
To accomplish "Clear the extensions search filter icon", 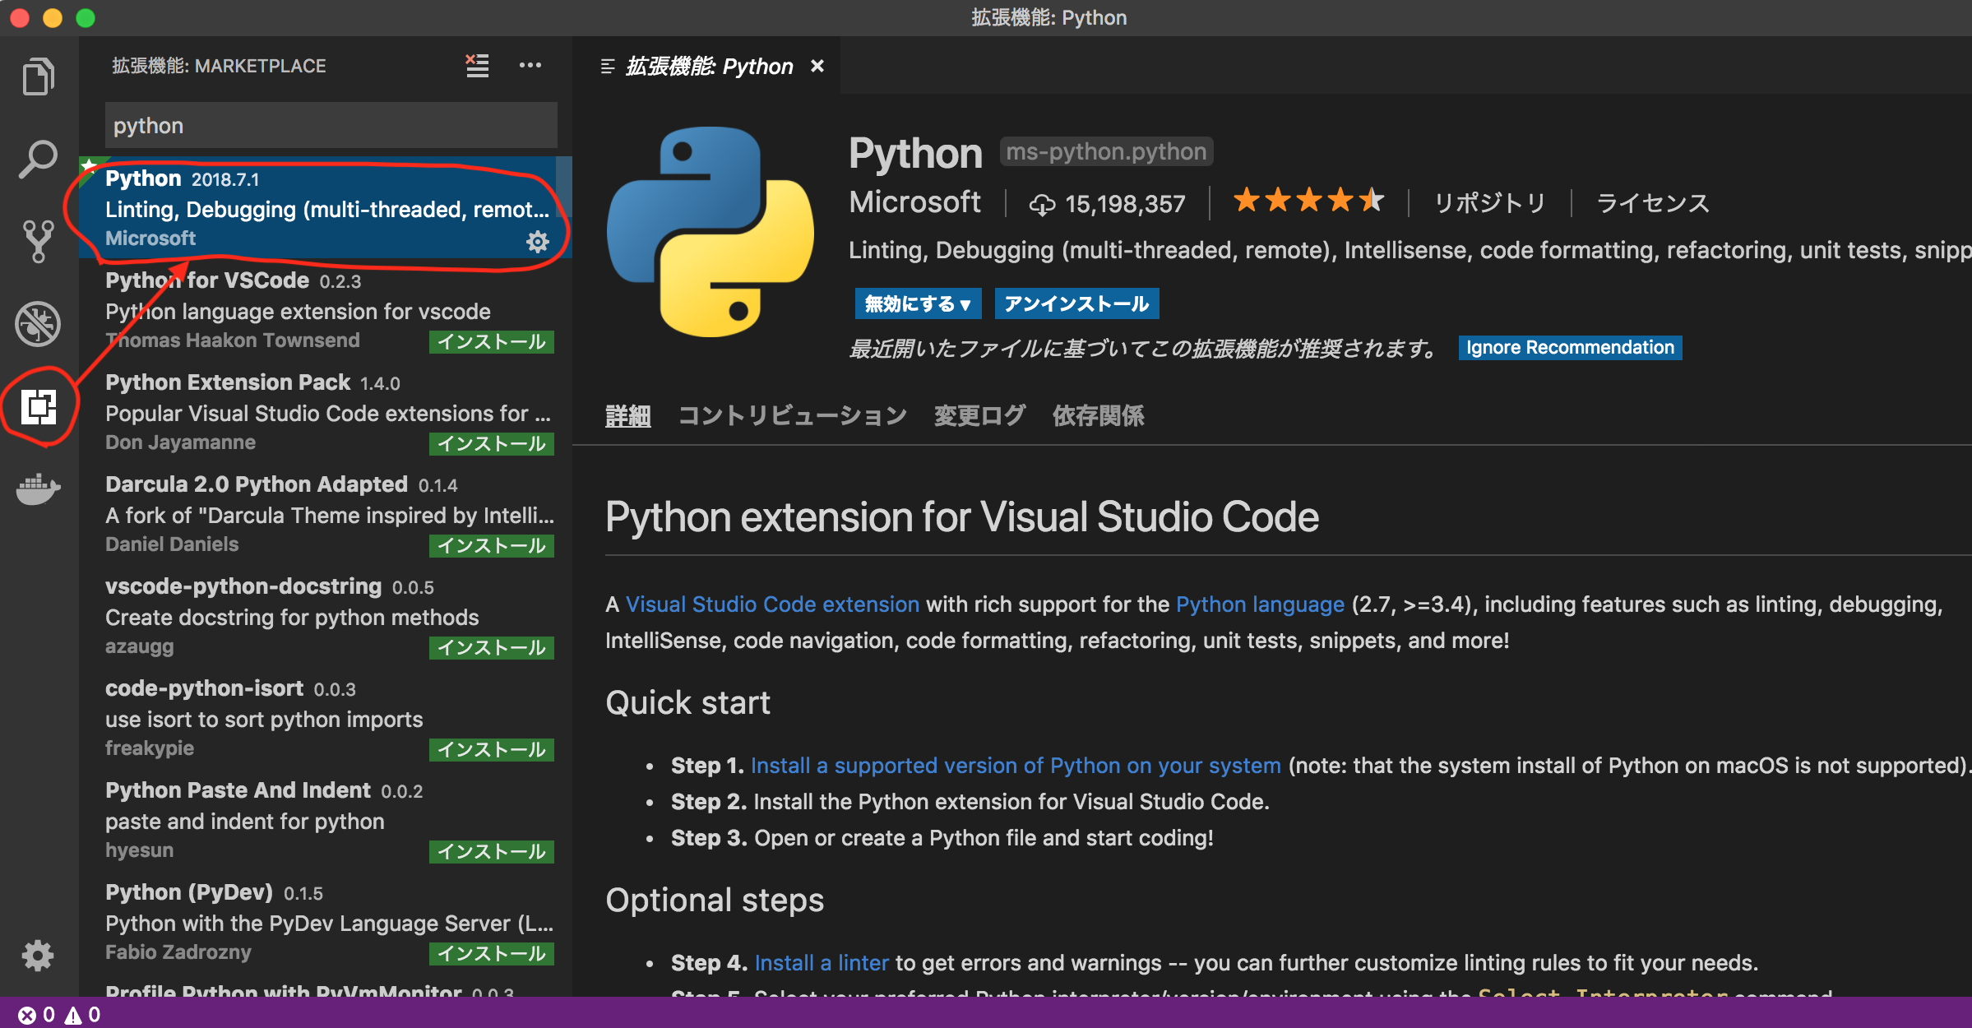I will coord(476,66).
